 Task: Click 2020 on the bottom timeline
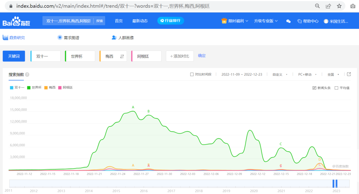[254, 191]
